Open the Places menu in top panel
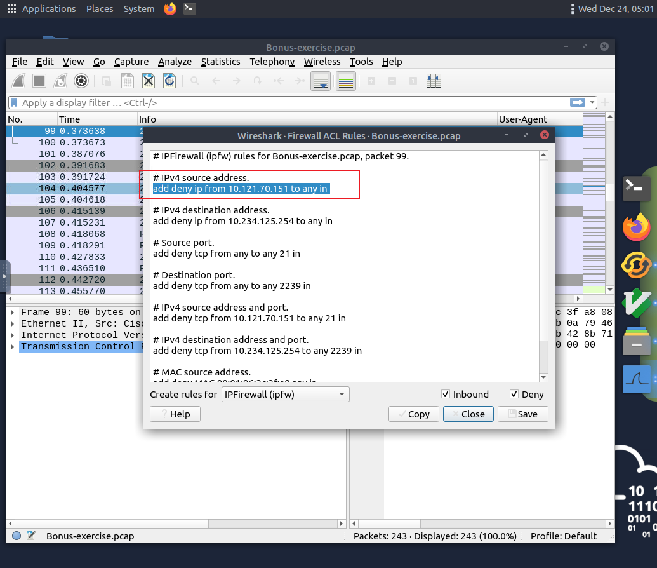This screenshot has height=568, width=657. point(100,9)
